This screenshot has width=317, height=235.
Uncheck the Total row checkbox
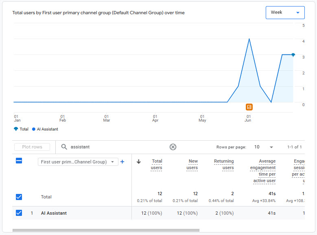19,197
